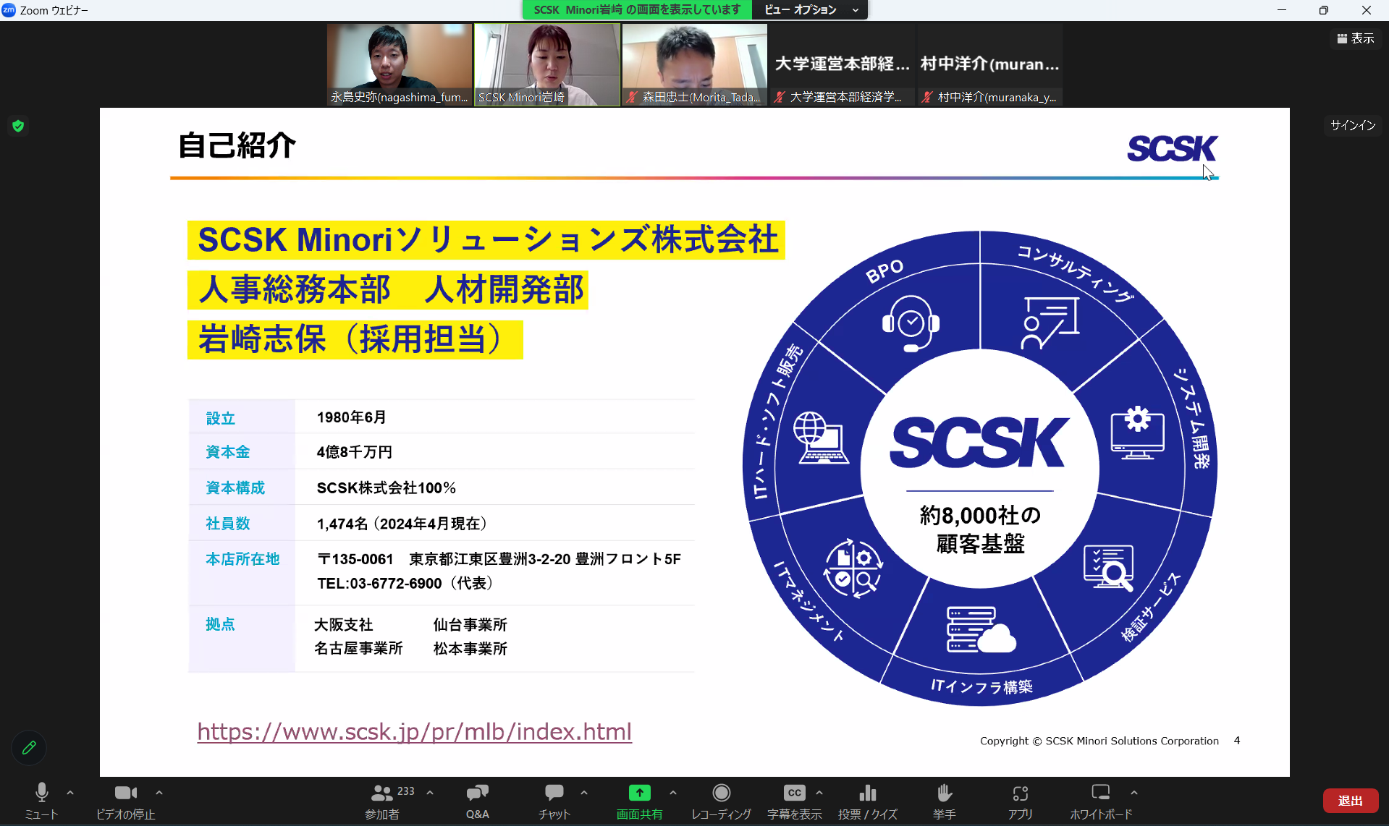Raise hand with 挙手
The width and height of the screenshot is (1389, 826).
[x=944, y=801]
